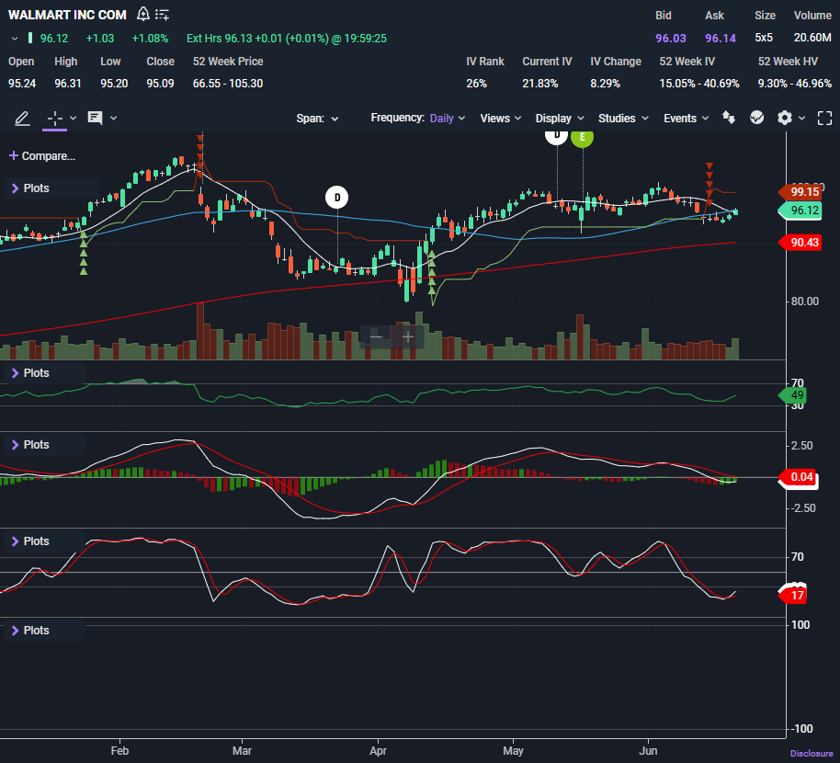
Task: Open the Views menu
Action: 500,119
